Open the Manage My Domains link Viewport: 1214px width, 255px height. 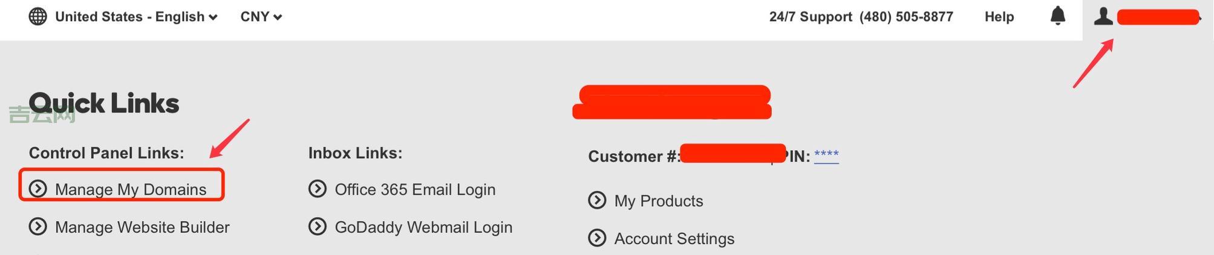131,189
